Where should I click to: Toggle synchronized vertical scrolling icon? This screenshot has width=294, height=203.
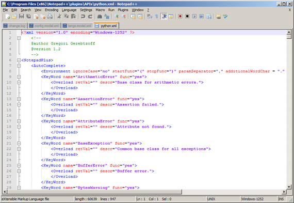coord(133,17)
